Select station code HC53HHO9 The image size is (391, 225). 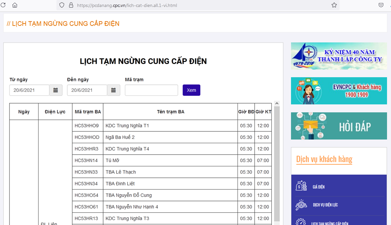[x=87, y=126]
